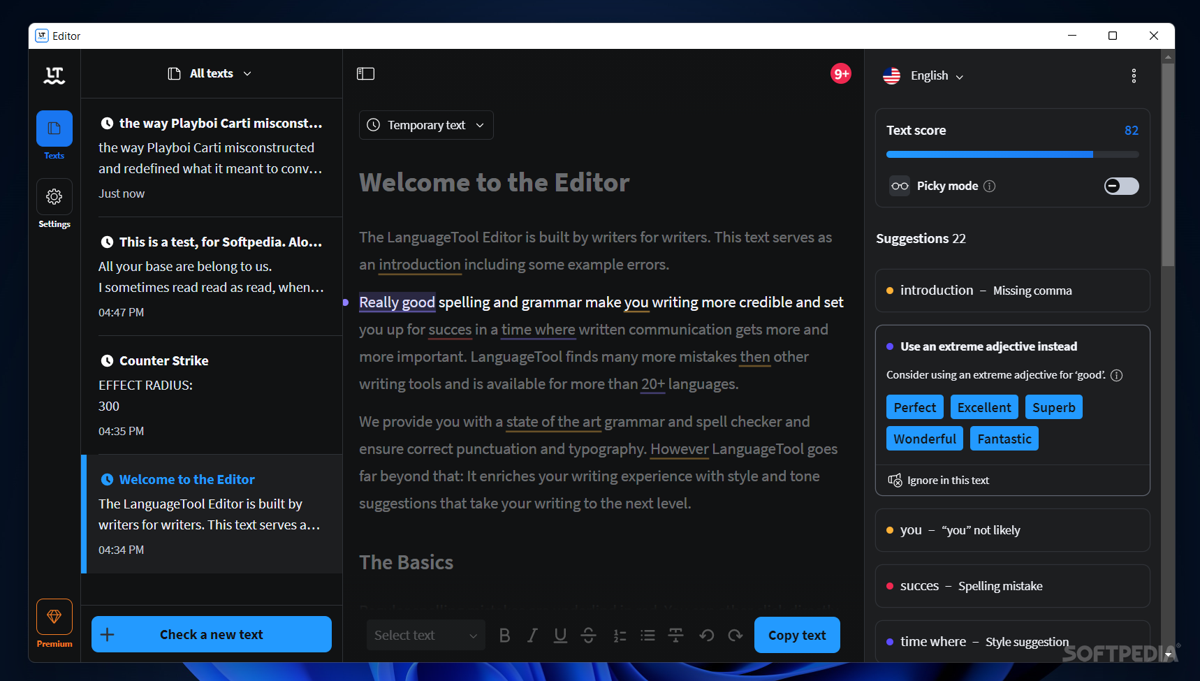The image size is (1200, 681).
Task: Click the red 9+ notification badge
Action: 841,73
